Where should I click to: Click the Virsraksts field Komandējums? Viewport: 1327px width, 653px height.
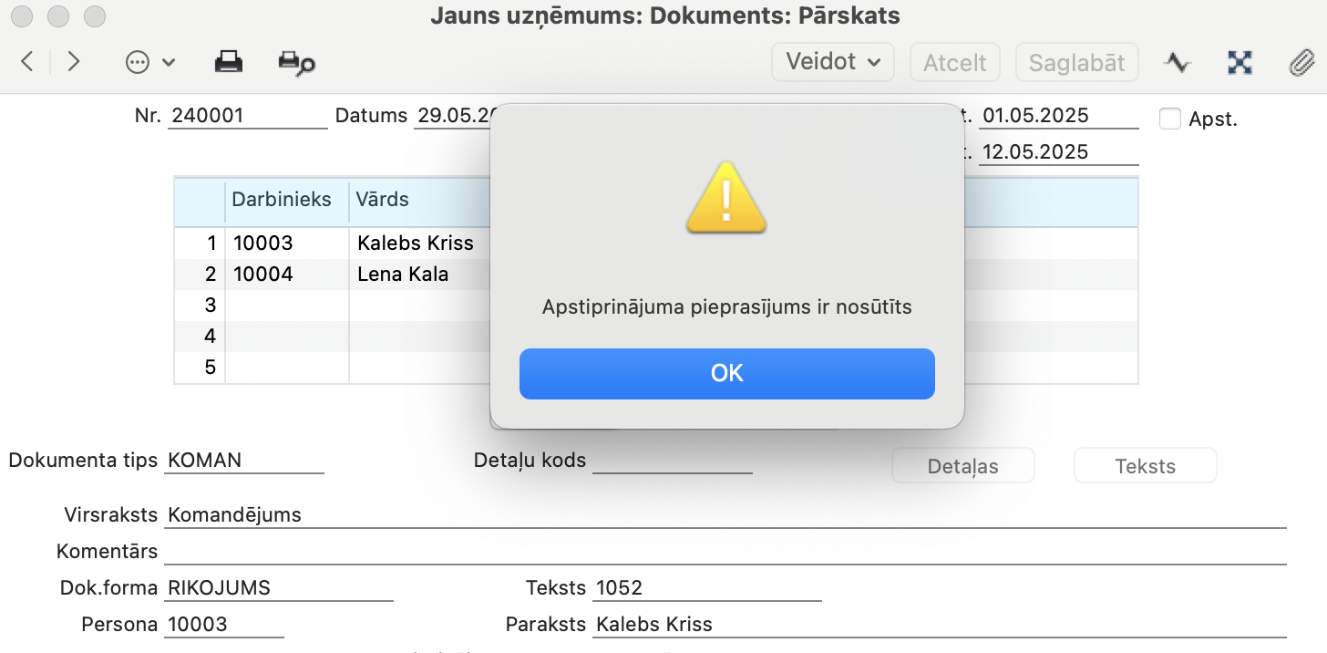(725, 515)
